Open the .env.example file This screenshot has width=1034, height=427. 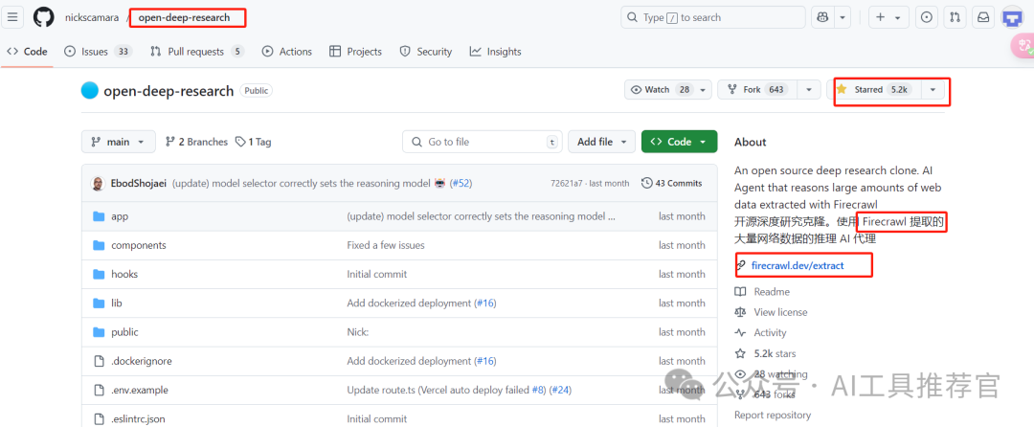click(x=140, y=390)
